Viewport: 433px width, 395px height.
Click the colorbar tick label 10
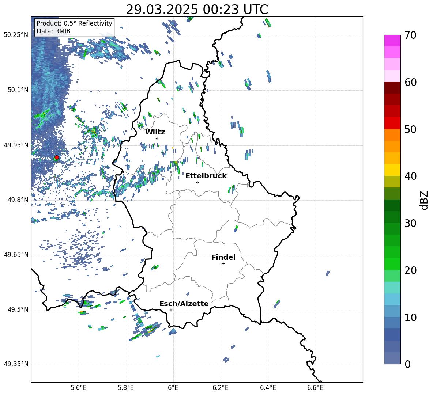[x=410, y=317]
